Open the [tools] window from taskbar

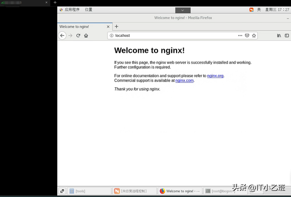(x=89, y=191)
